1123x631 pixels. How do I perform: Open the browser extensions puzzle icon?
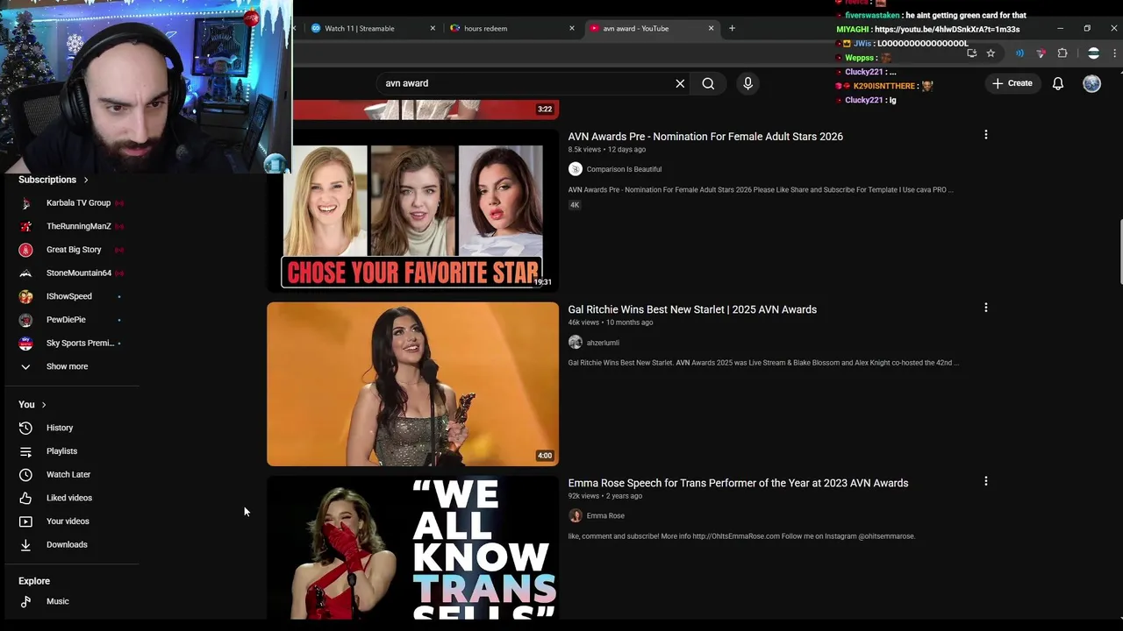1062,53
